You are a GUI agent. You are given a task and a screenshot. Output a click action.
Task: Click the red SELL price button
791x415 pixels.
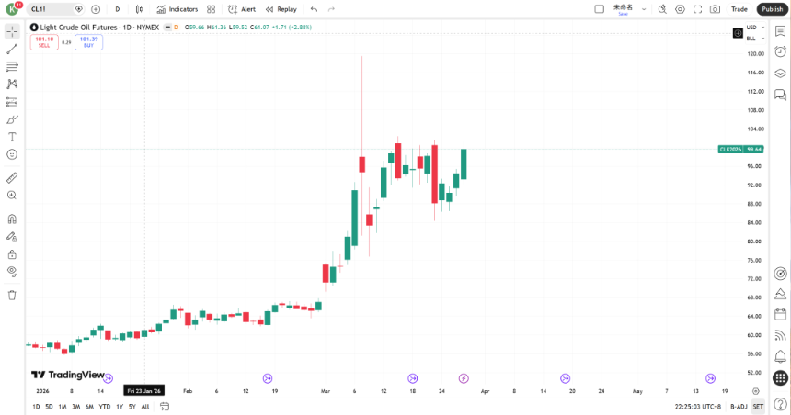tap(43, 42)
